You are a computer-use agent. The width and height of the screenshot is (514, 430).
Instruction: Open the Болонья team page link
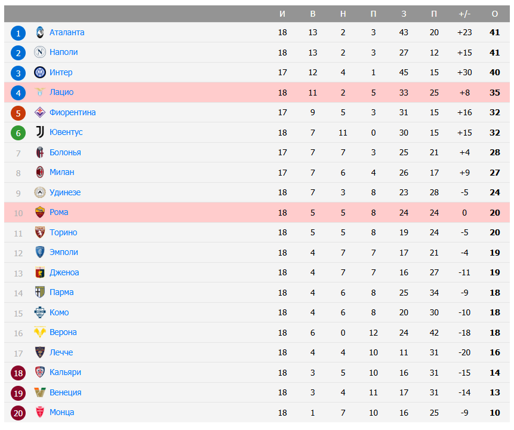pos(65,152)
